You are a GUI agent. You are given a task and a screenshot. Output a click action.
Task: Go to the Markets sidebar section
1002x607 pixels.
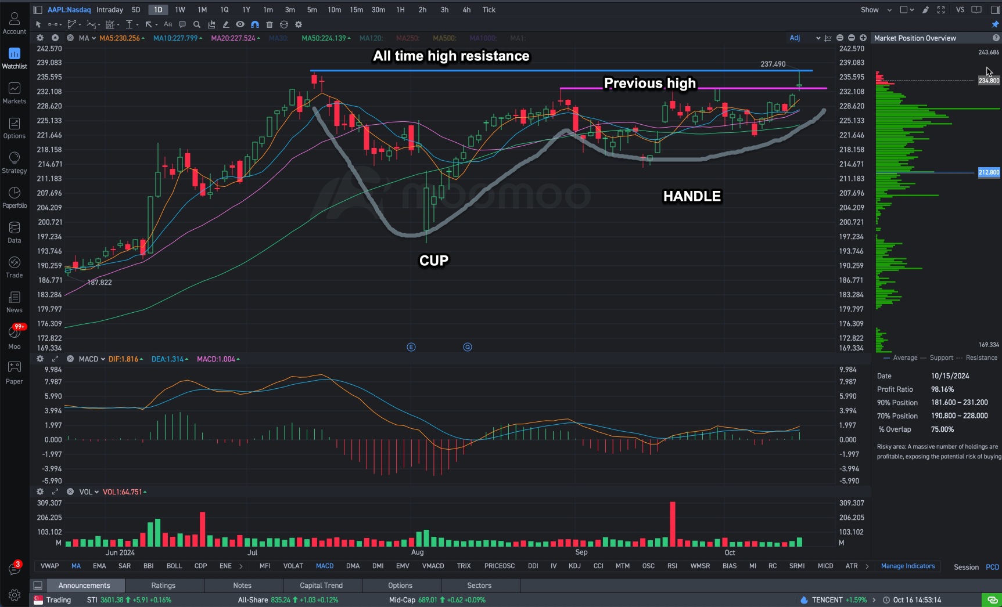15,93
